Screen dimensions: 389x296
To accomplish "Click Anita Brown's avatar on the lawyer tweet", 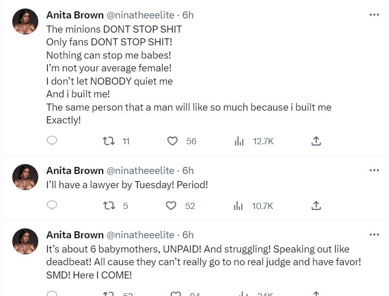I will (25, 177).
